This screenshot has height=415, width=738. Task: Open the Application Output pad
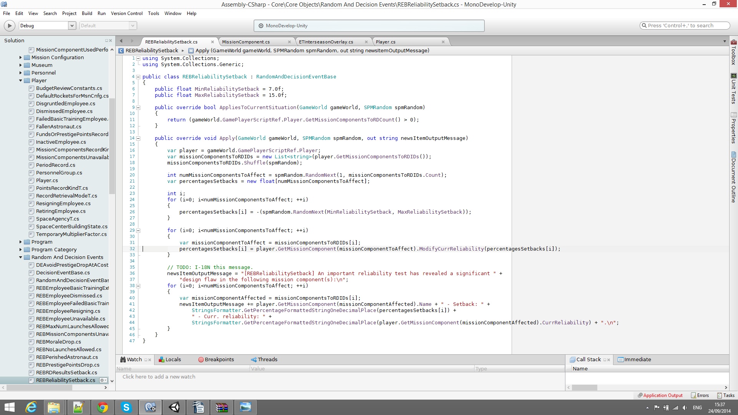pos(660,395)
